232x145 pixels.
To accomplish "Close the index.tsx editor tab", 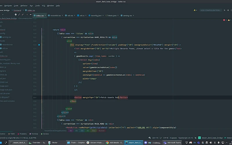I will [x=45, y=15].
